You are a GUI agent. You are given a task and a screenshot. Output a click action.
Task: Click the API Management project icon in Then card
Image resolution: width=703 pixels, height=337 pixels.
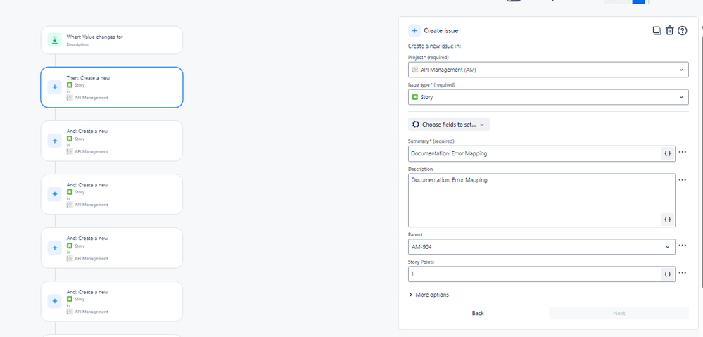pyautogui.click(x=70, y=98)
